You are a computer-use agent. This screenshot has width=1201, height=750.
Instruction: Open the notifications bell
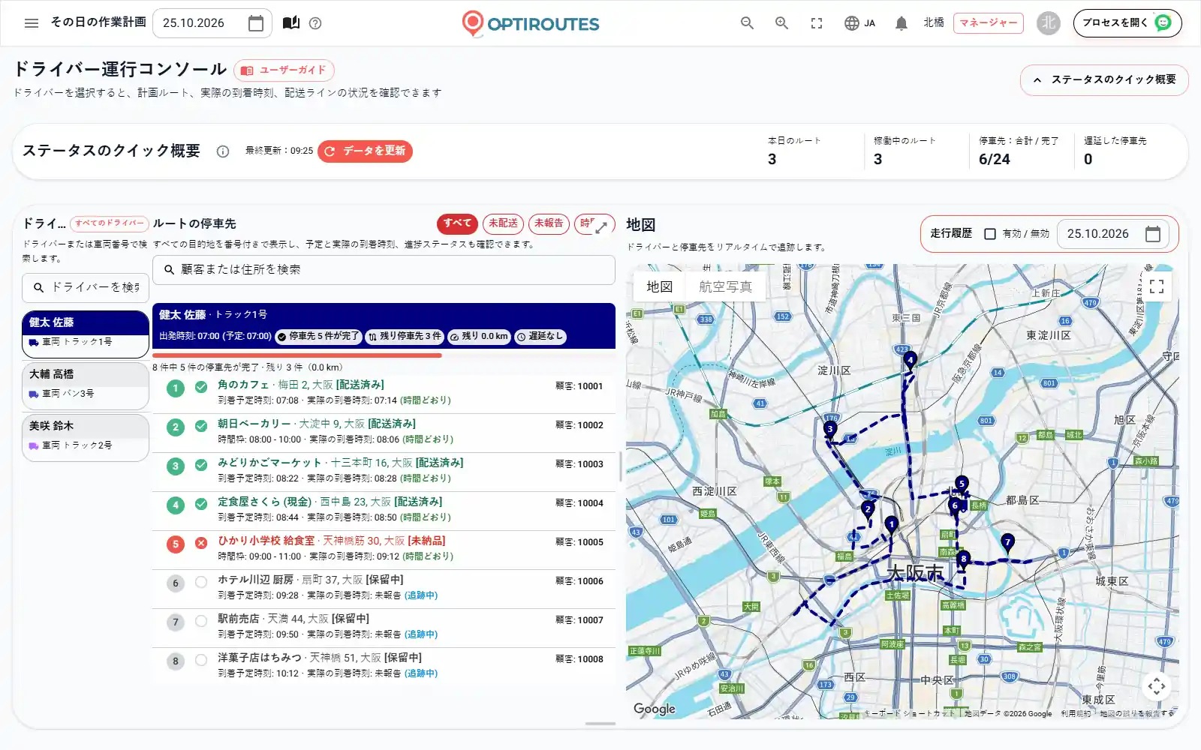(902, 23)
